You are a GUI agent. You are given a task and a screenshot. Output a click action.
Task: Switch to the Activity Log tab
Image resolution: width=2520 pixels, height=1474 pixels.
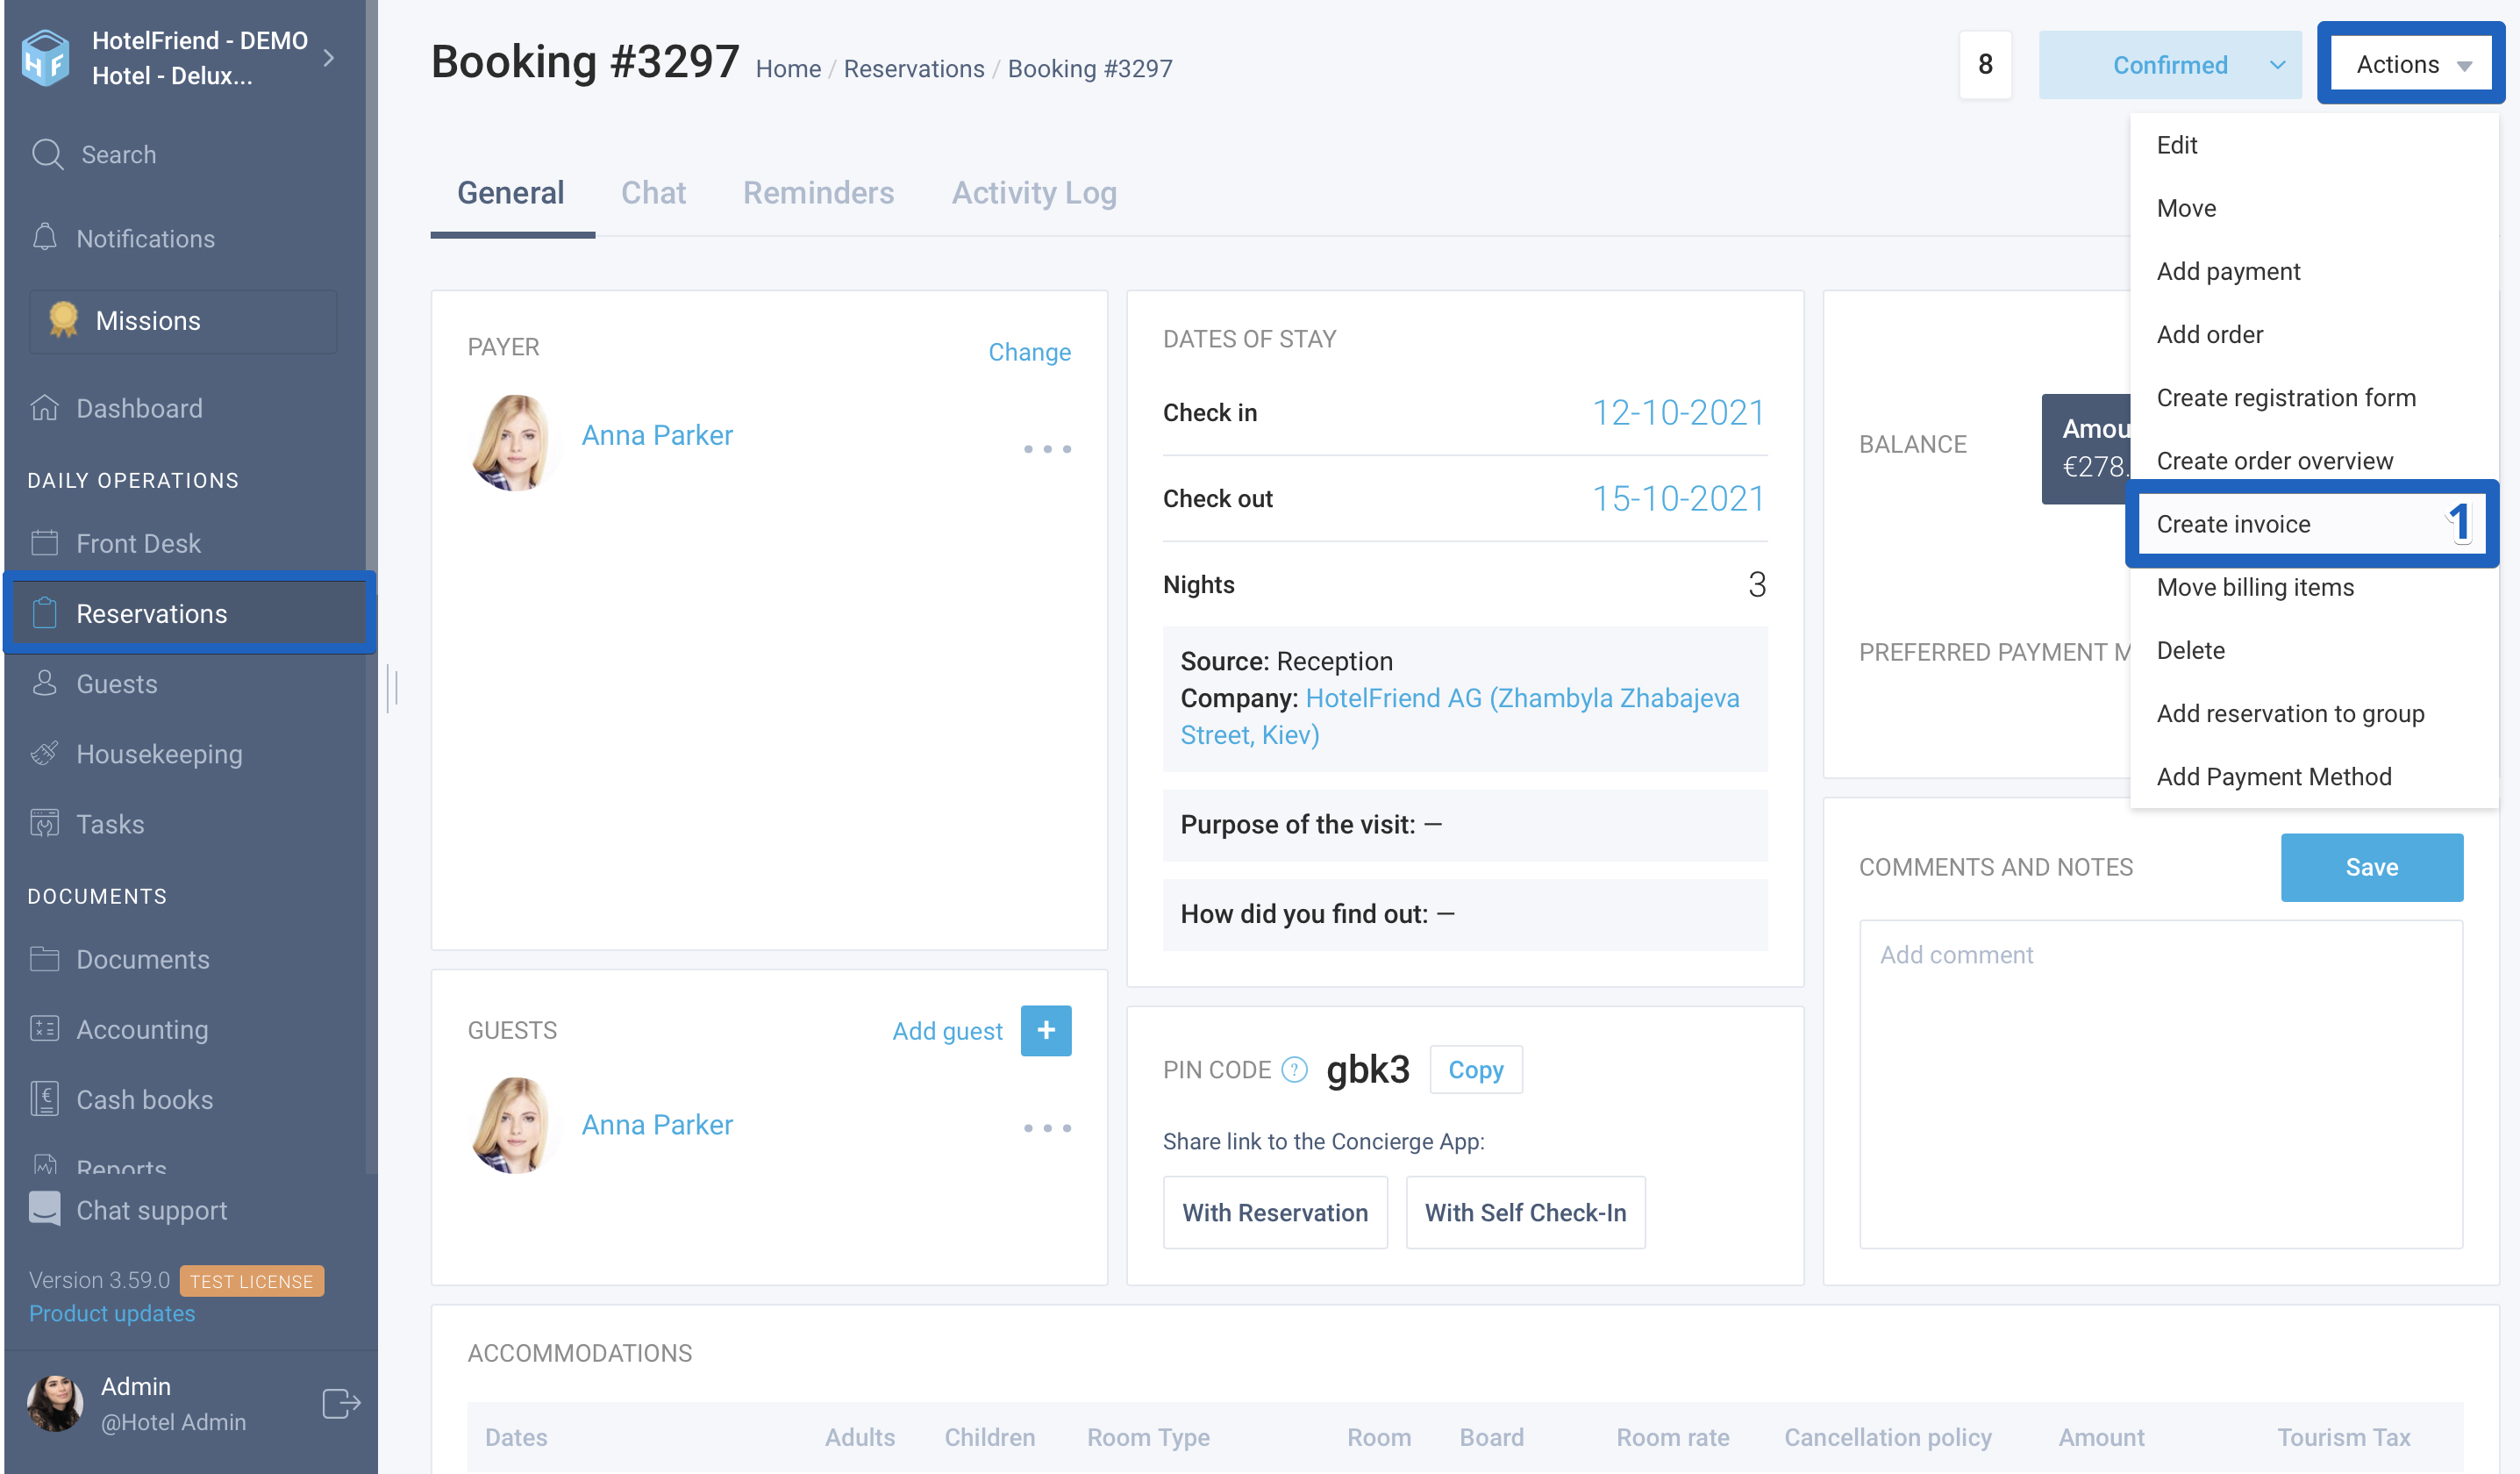point(1034,192)
